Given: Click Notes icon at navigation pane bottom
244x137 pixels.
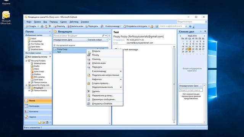Looking at the screenshot, I should (x=39, y=123).
